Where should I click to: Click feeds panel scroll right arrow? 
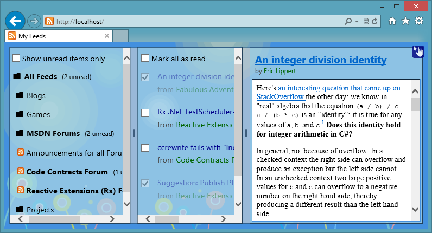click(112, 219)
